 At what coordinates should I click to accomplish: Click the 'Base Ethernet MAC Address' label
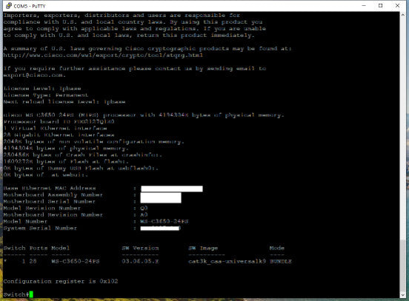(50, 189)
